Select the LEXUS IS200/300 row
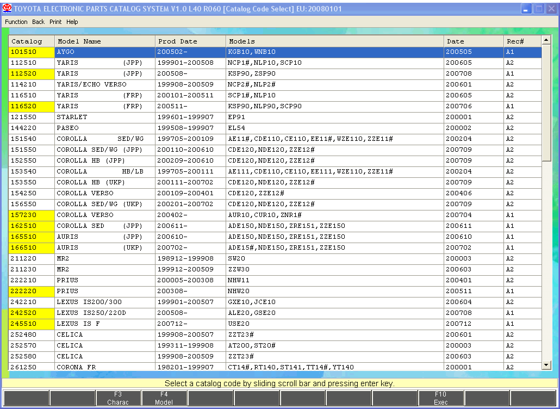The image size is (560, 409). click(x=275, y=302)
